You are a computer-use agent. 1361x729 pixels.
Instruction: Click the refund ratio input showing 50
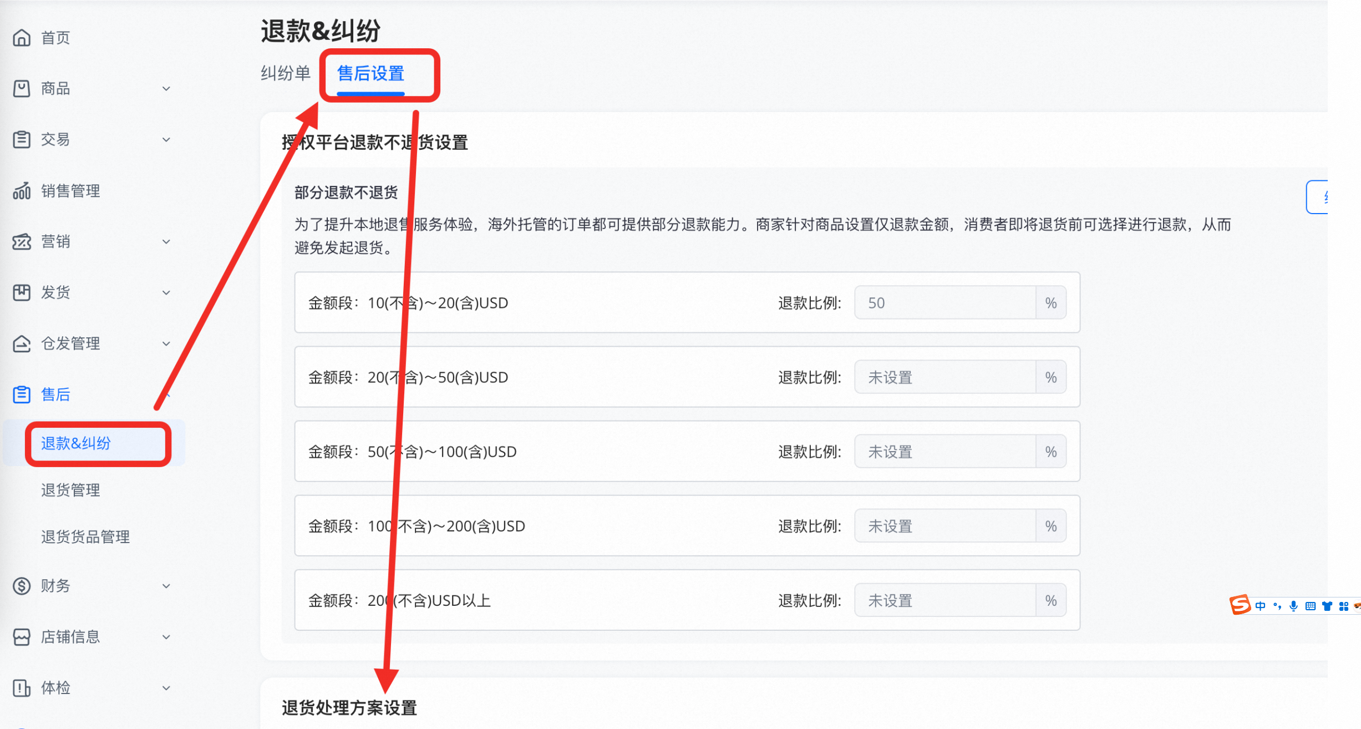(946, 302)
